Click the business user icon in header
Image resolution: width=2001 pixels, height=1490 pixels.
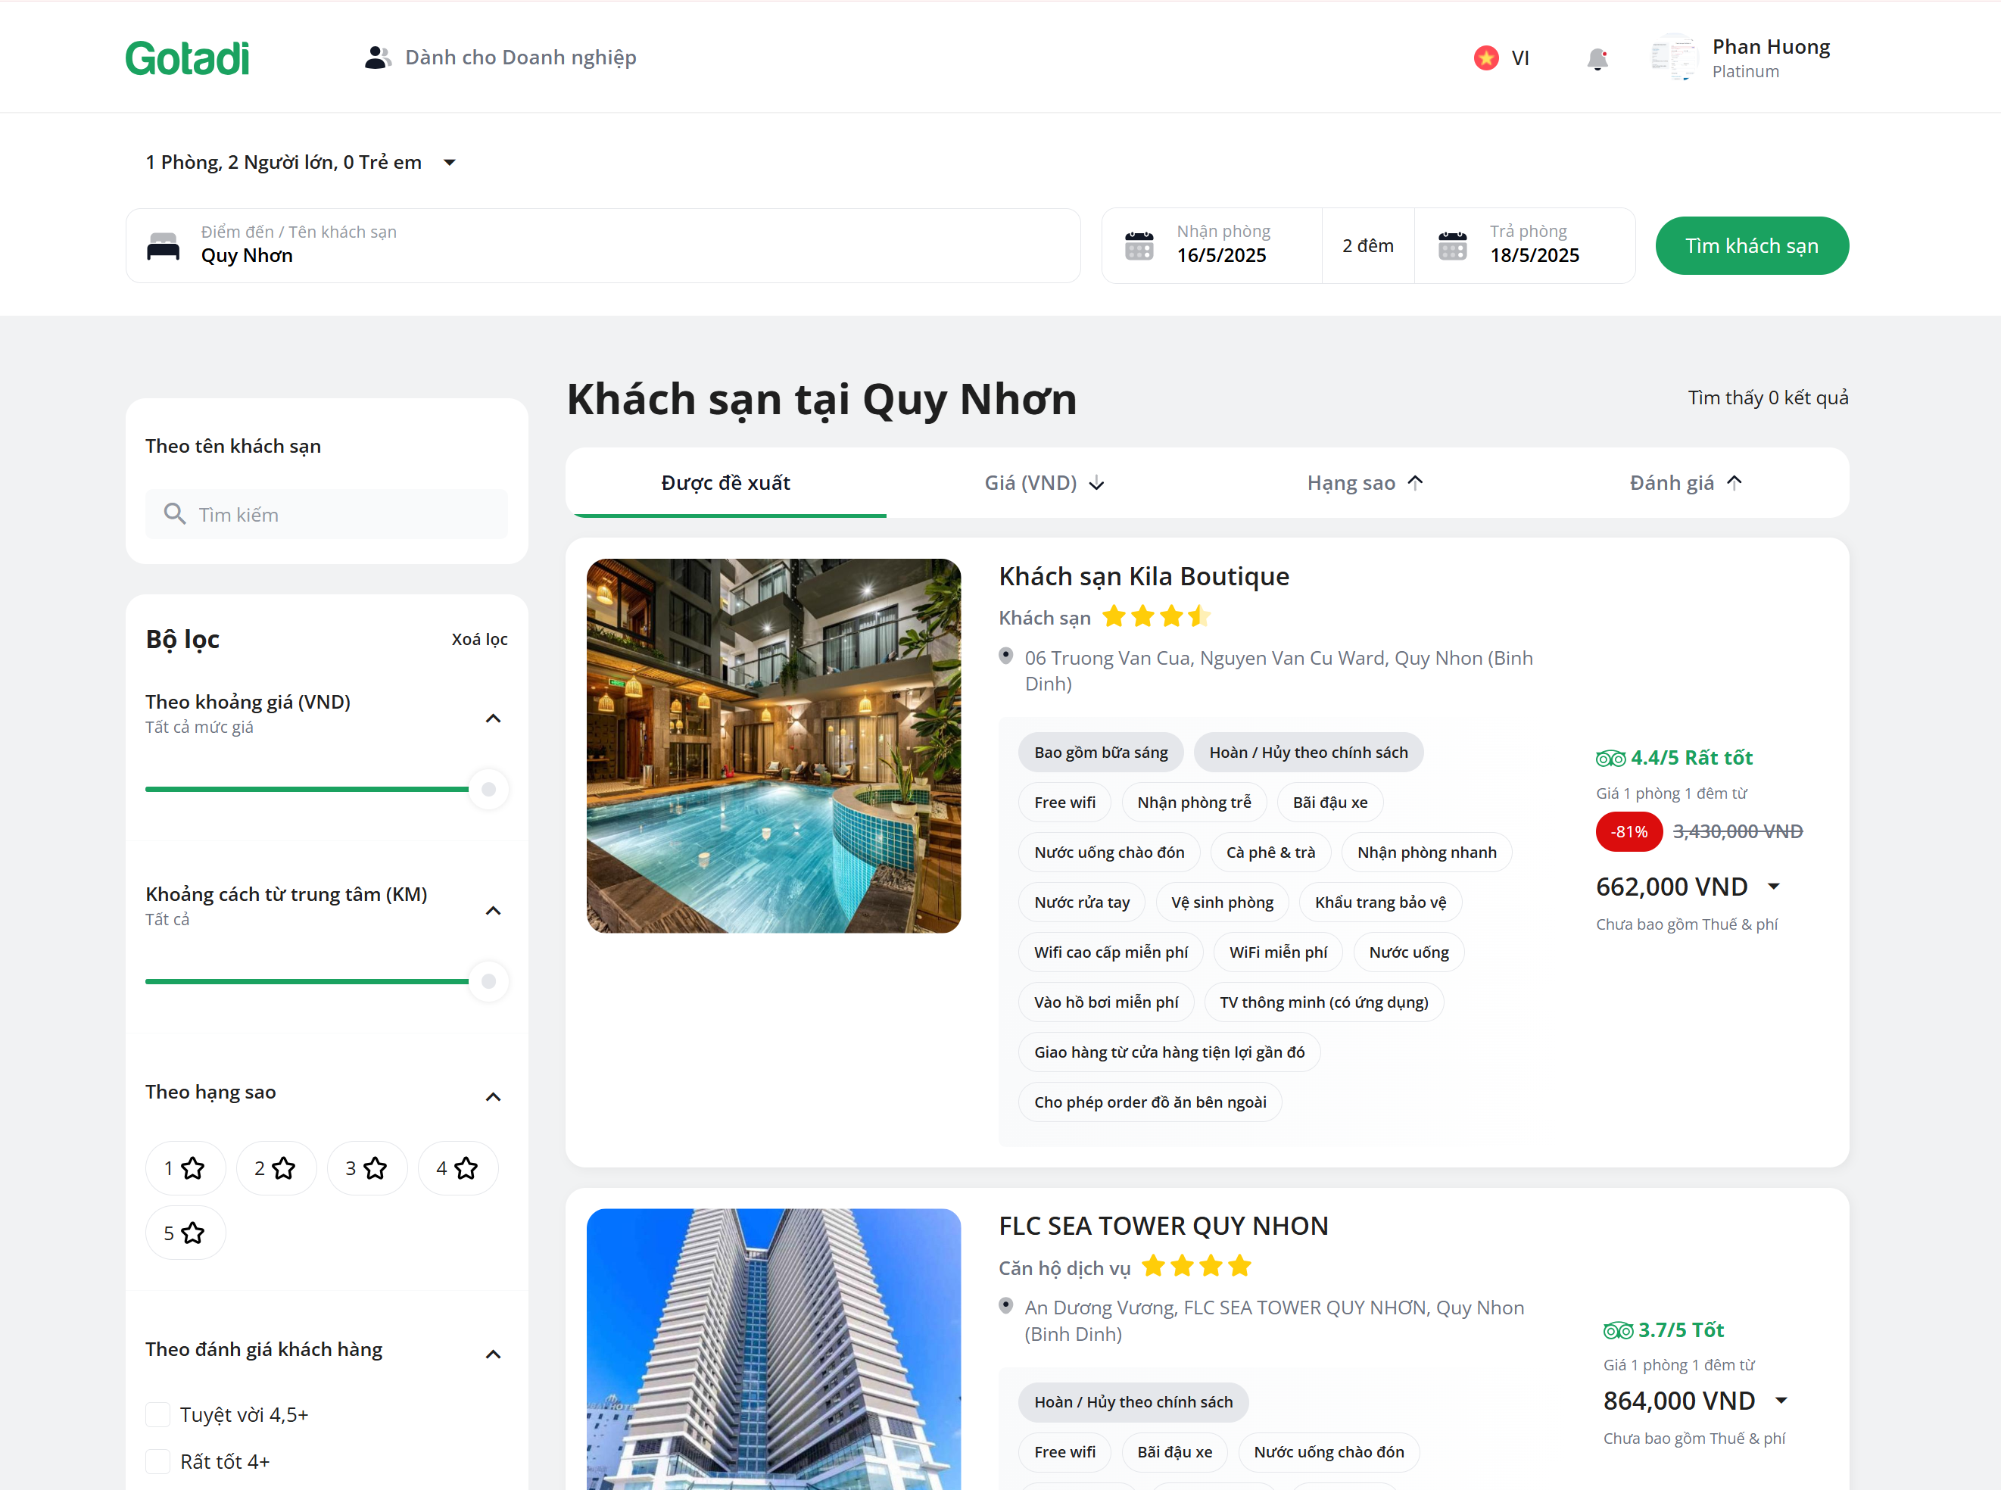377,58
